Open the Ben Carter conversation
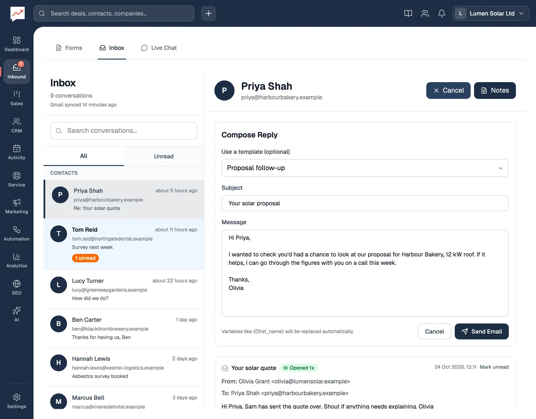The width and height of the screenshot is (536, 419). (x=124, y=328)
